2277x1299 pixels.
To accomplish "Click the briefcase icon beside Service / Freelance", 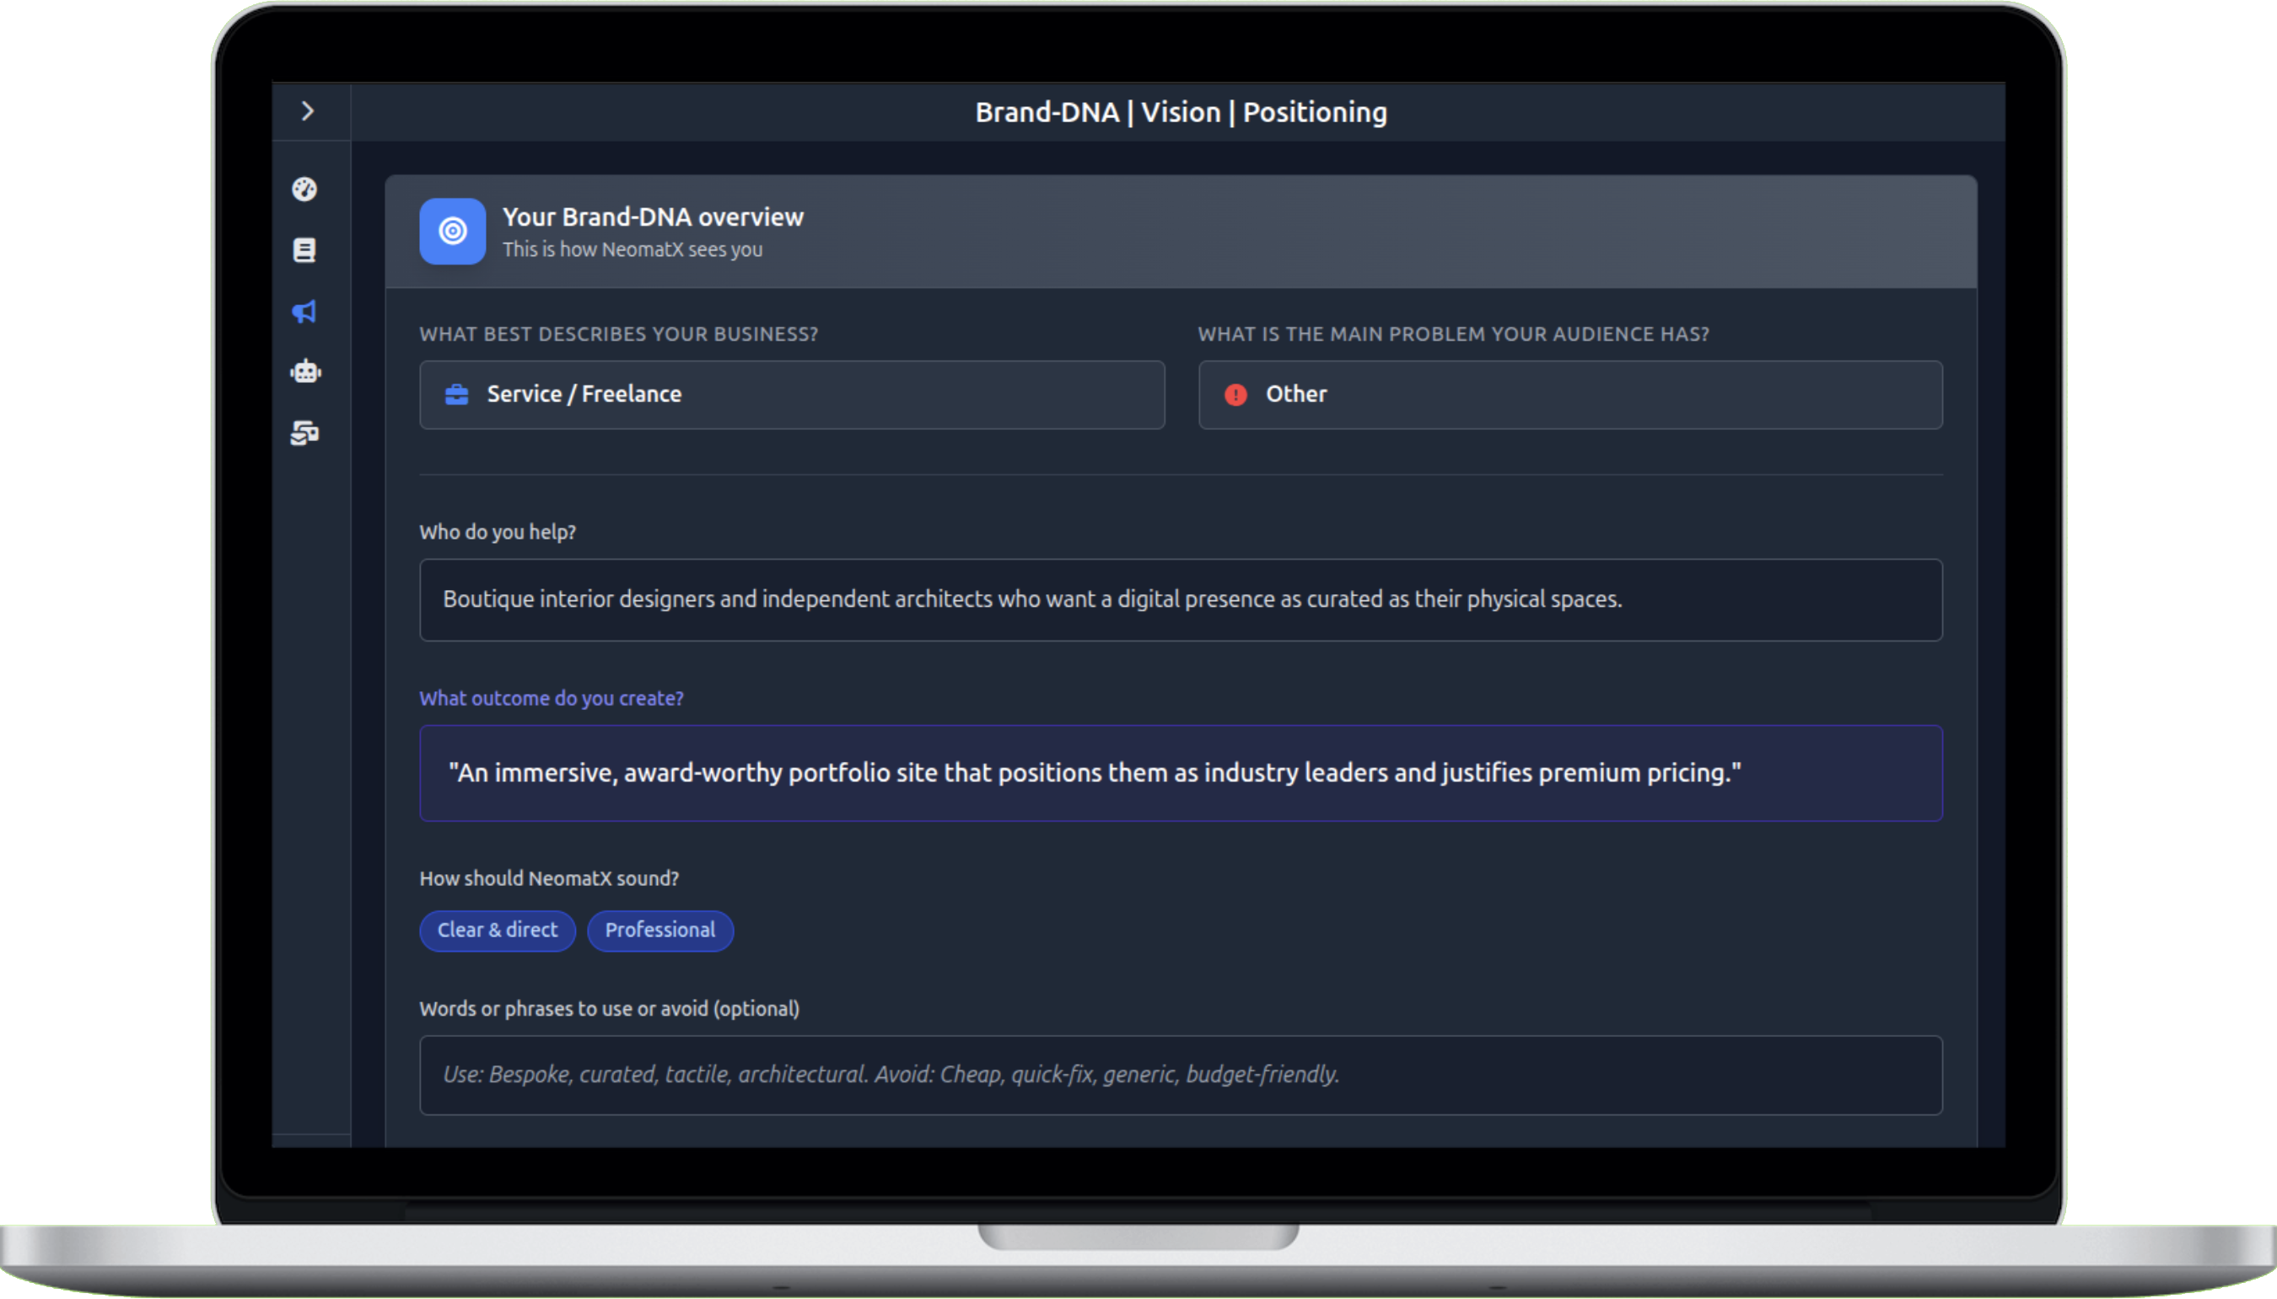I will pyautogui.click(x=457, y=394).
